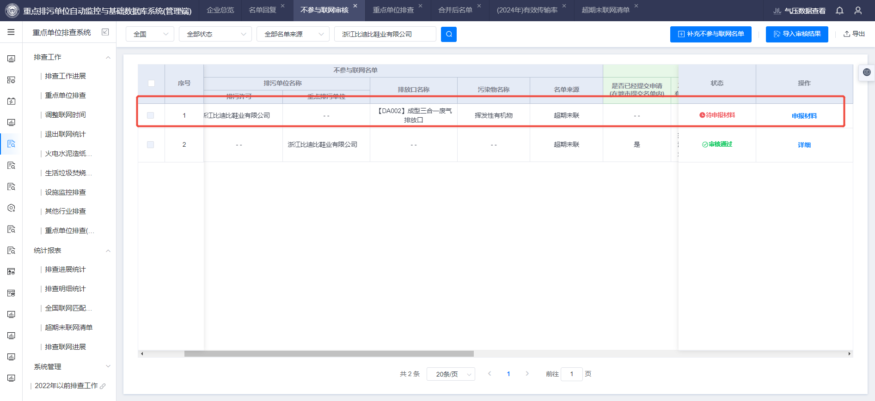The height and width of the screenshot is (401, 875).
Task: Toggle the select-all header checkbox
Action: point(151,84)
